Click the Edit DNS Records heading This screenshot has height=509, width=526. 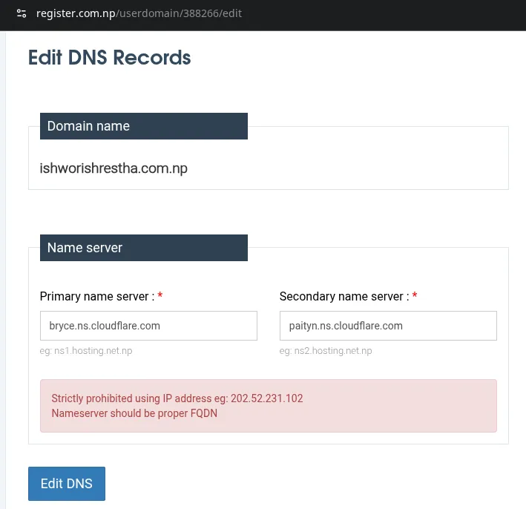pos(109,57)
